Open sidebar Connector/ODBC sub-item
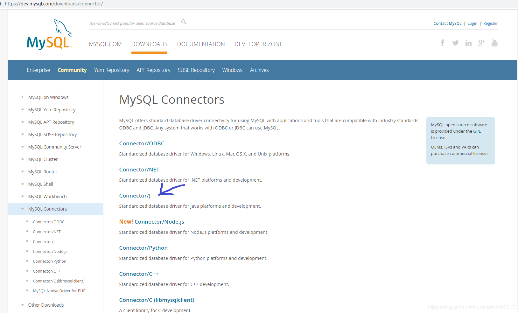The height and width of the screenshot is (313, 518). [x=49, y=222]
